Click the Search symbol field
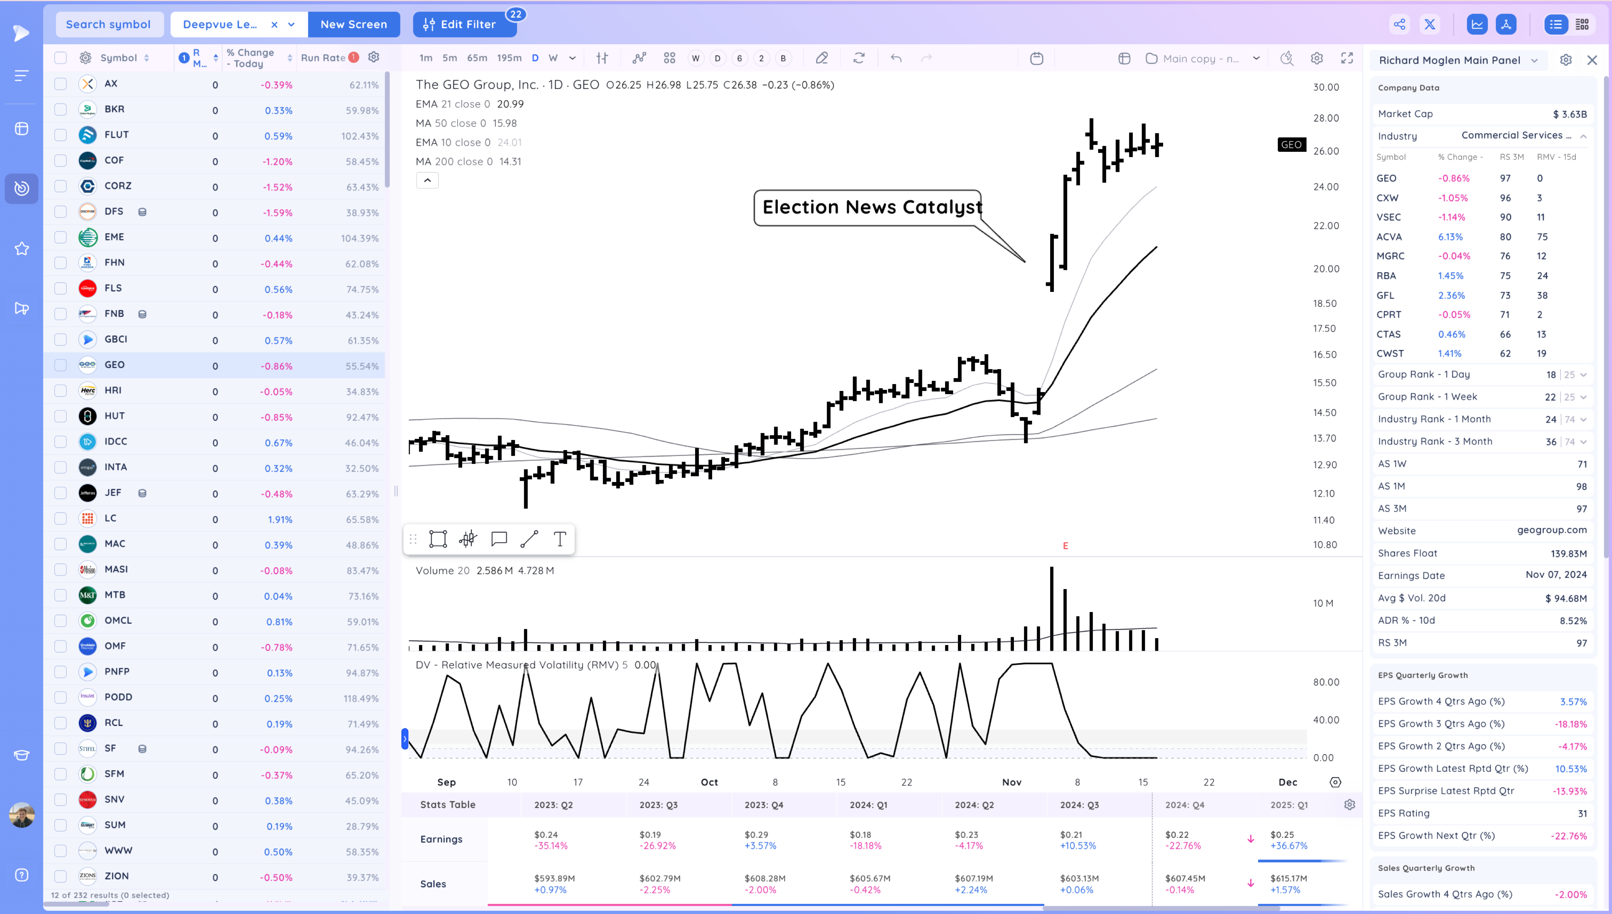1612x914 pixels. point(109,25)
